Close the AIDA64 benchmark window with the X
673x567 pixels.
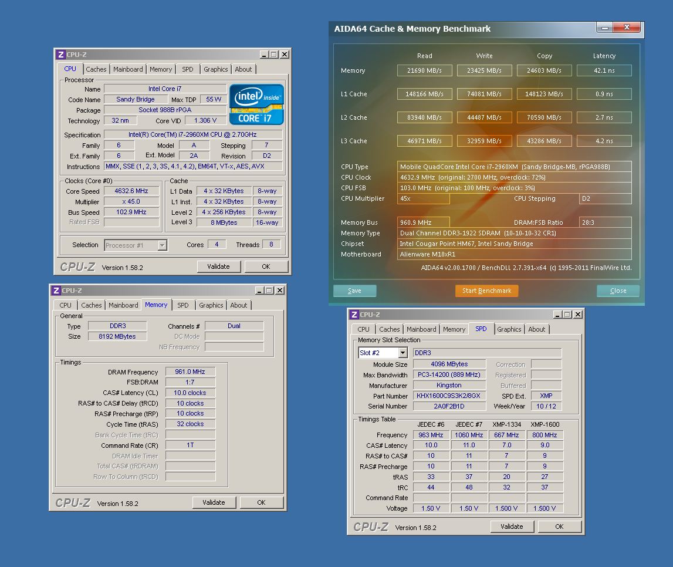pyautogui.click(x=627, y=28)
